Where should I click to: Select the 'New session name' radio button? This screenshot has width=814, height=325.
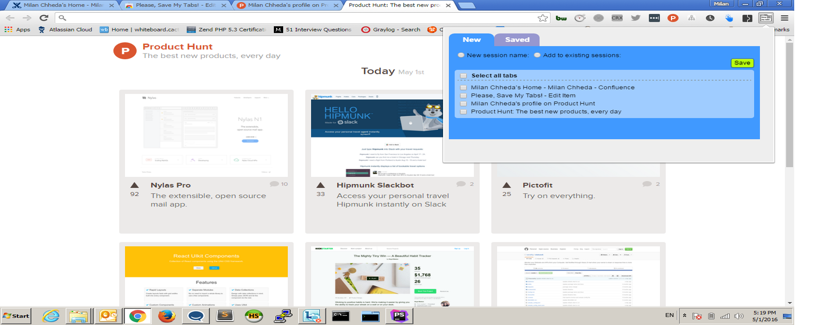coord(461,55)
